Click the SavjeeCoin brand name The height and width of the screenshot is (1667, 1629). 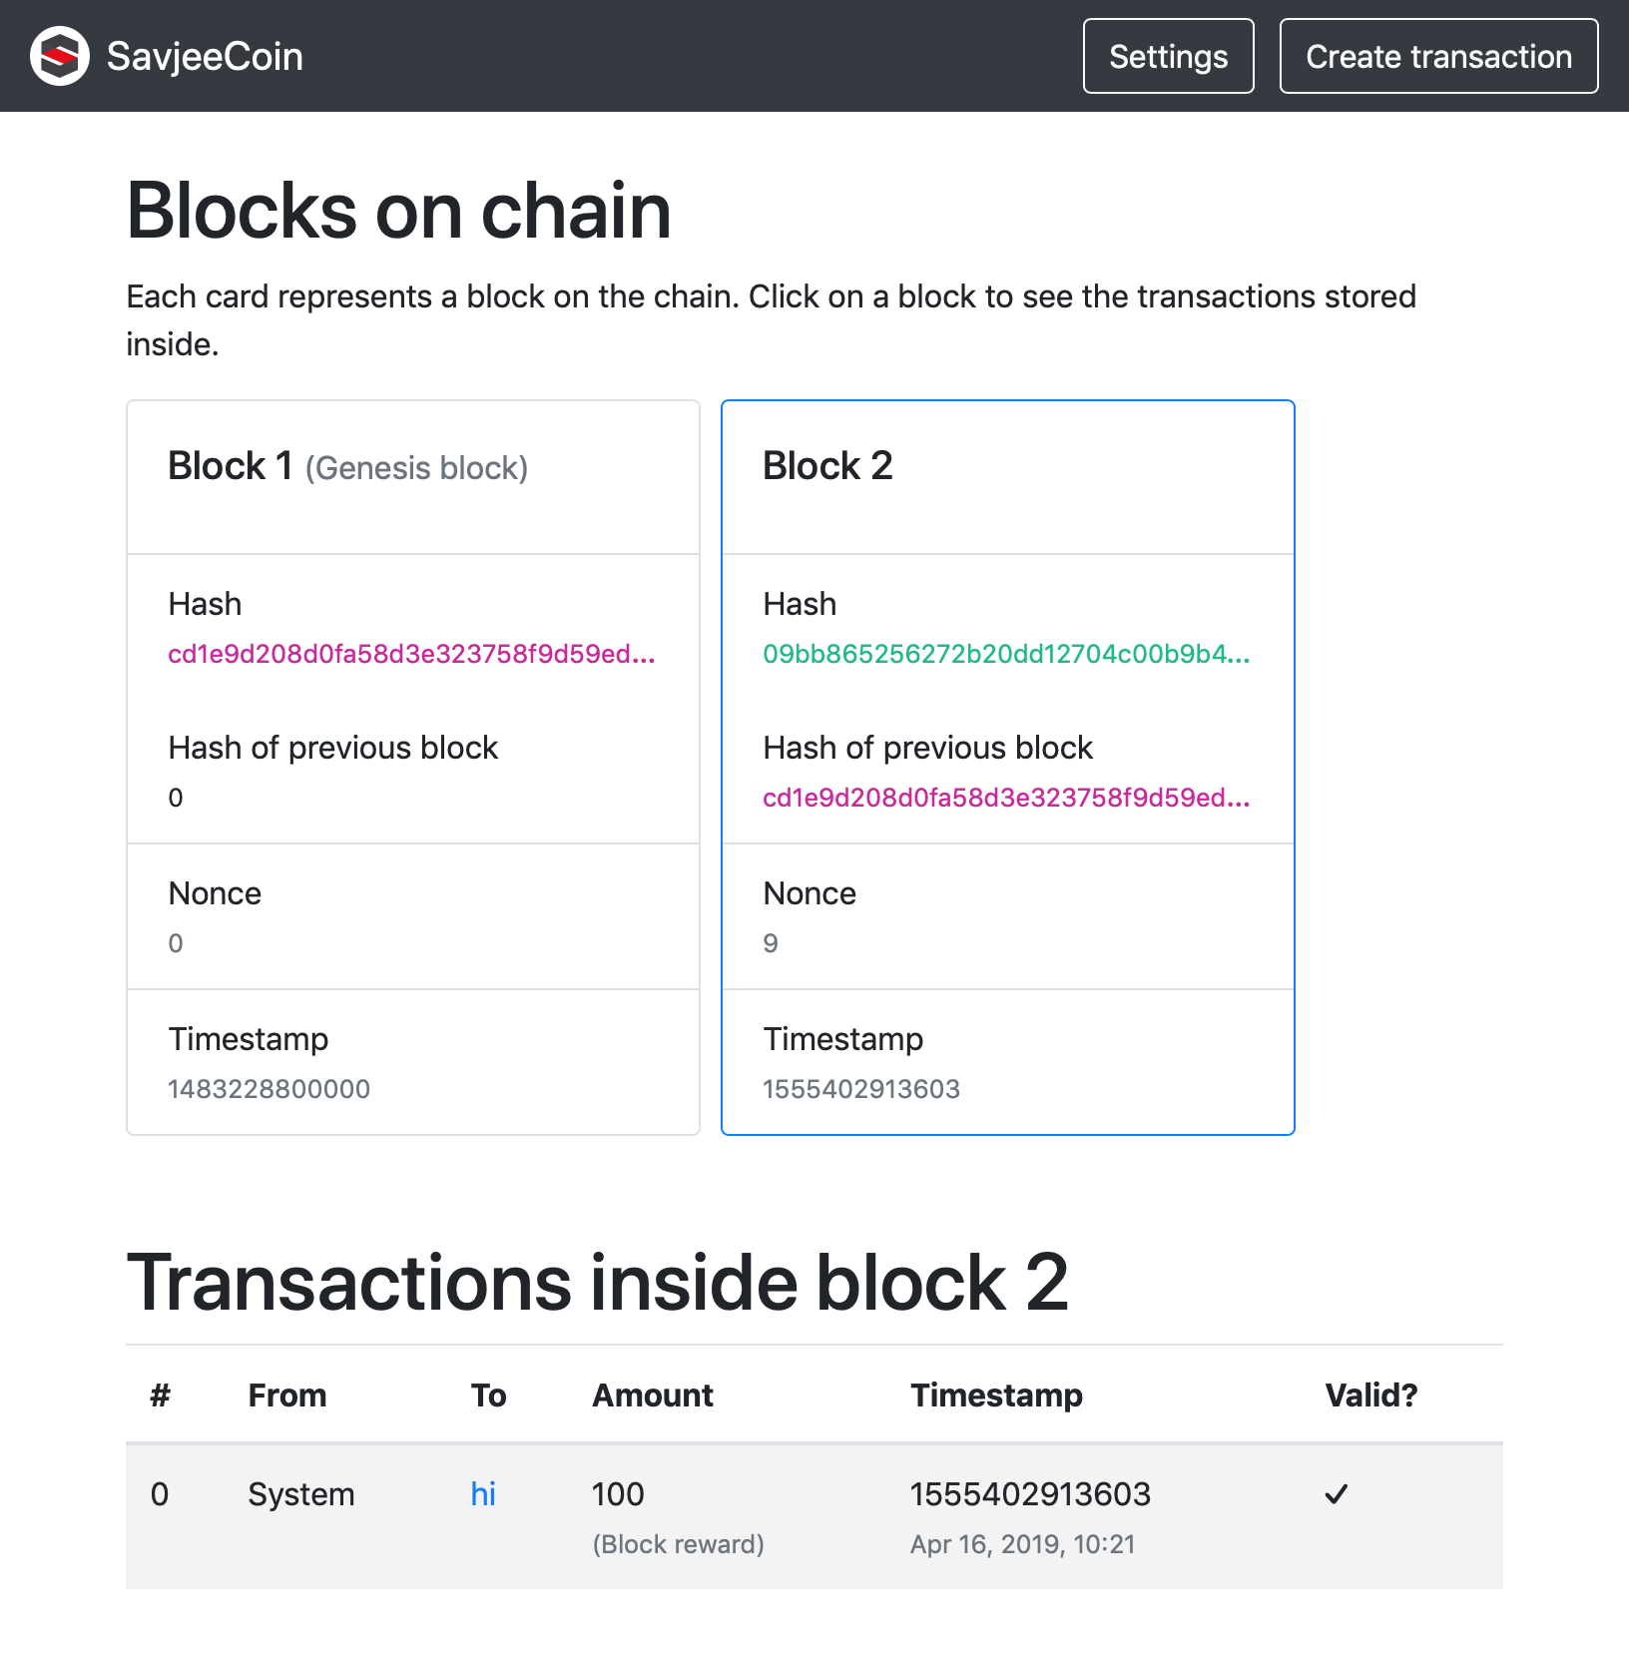pyautogui.click(x=205, y=57)
